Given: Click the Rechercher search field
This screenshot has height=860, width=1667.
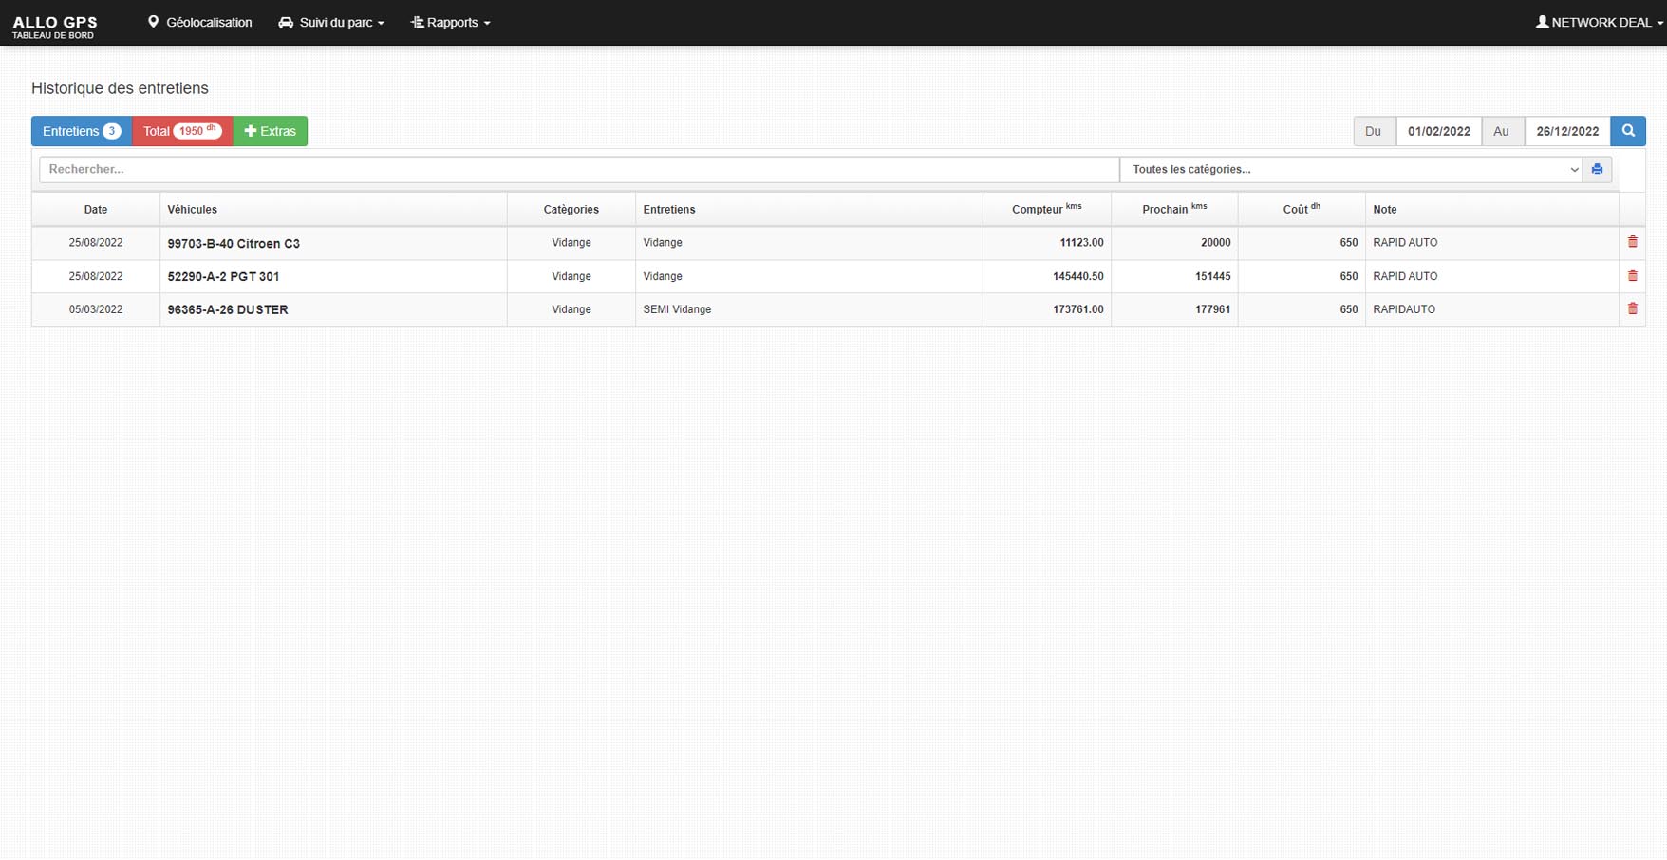Looking at the screenshot, I should [x=579, y=169].
